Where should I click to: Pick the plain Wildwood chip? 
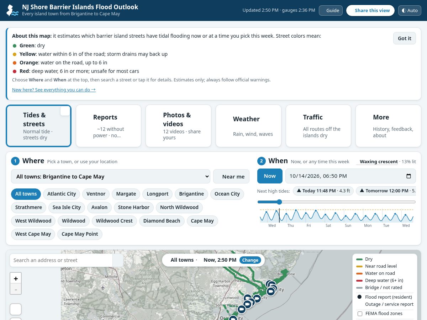(74, 221)
